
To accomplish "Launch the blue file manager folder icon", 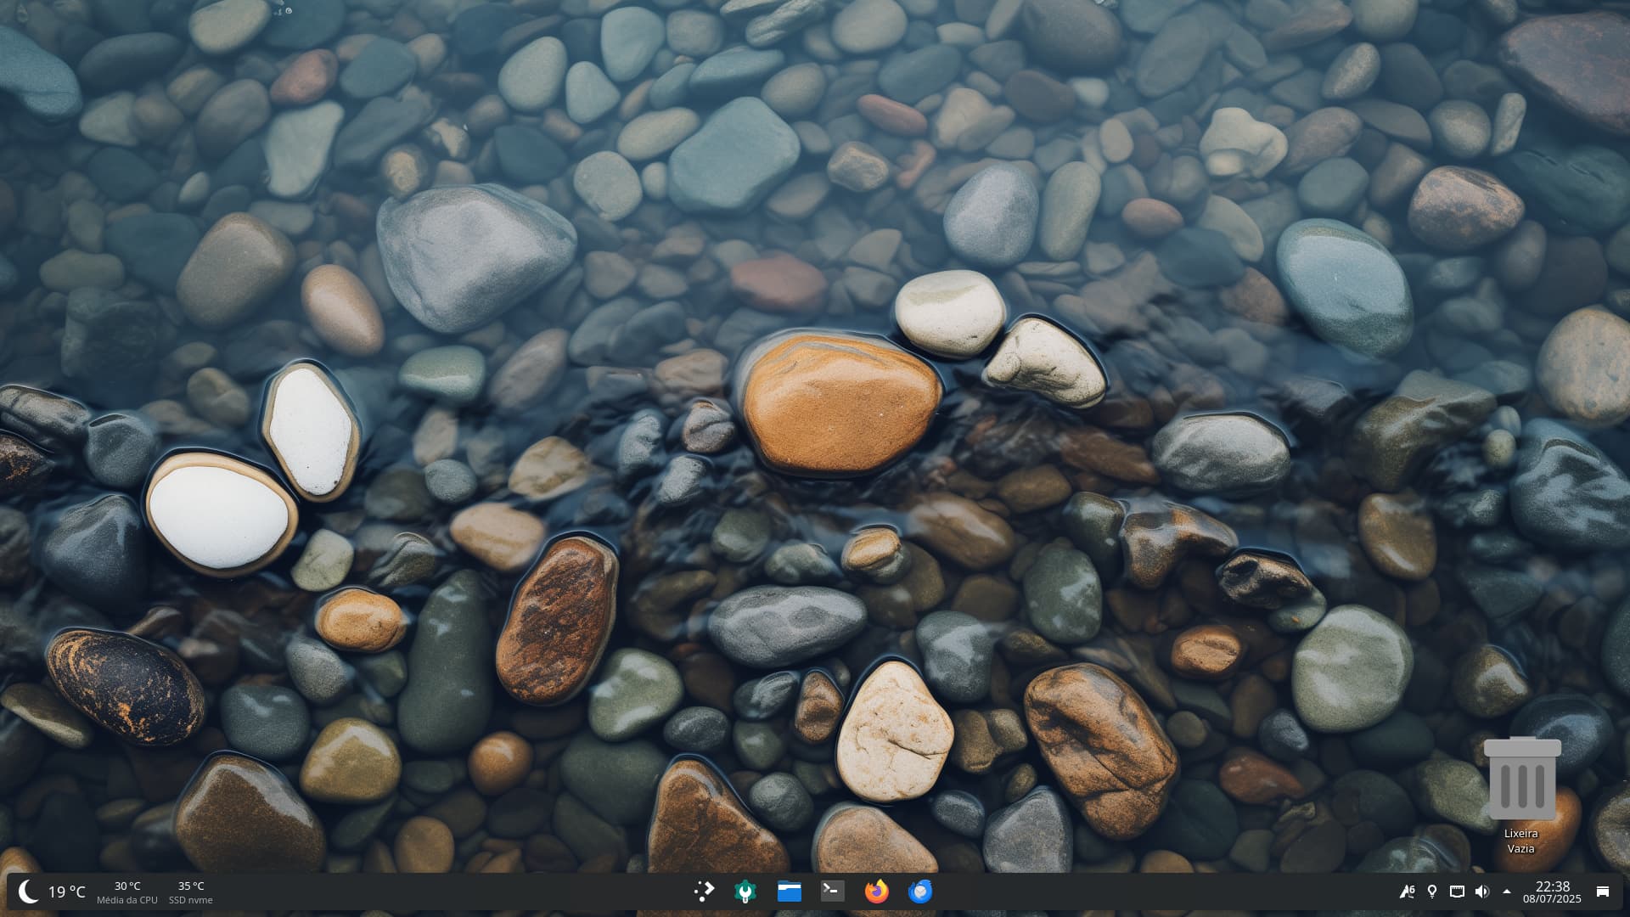I will point(789,891).
